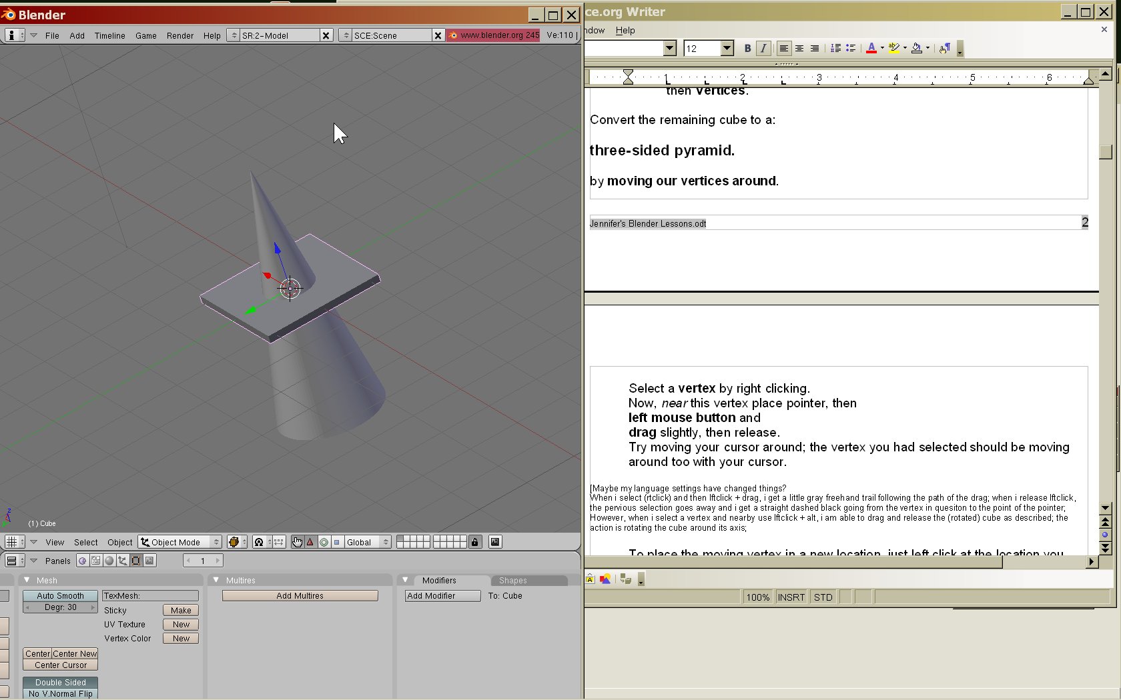
Task: Click Center Cursor button
Action: coord(60,665)
